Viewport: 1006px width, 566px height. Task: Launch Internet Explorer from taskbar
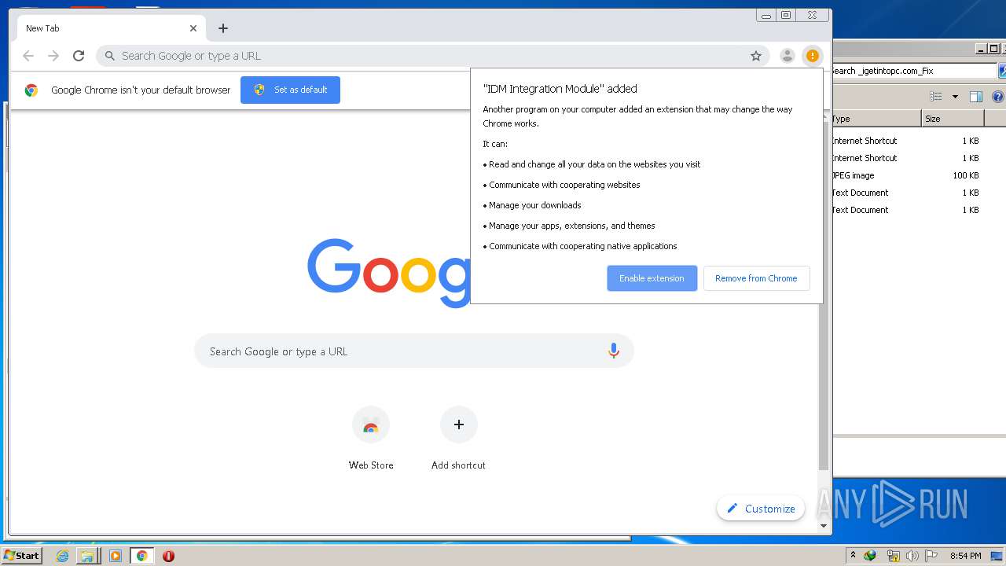click(x=63, y=556)
